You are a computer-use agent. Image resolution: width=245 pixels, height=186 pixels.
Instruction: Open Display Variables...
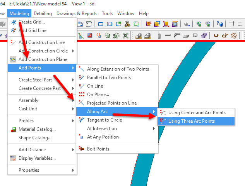pyautogui.click(x=42, y=158)
